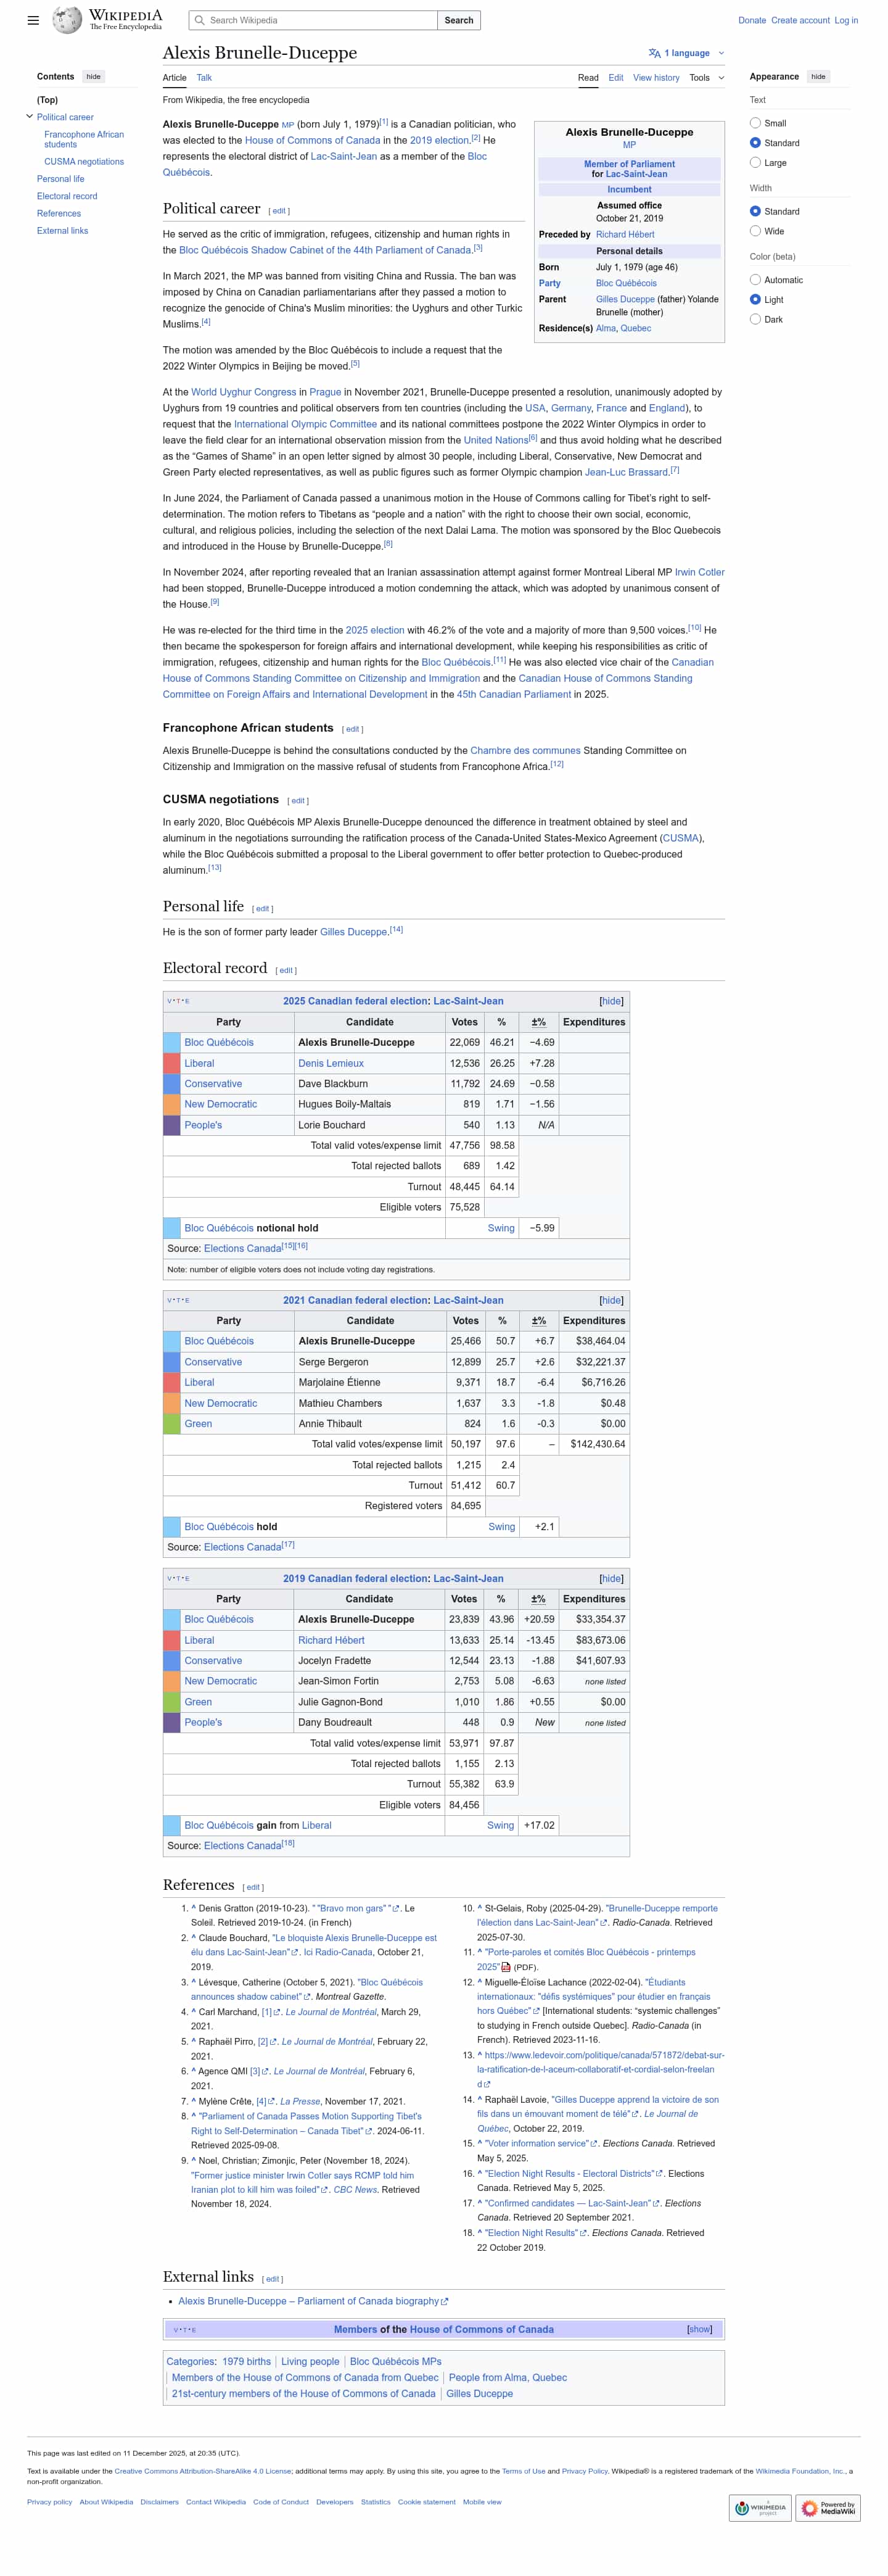Click the Wikipedia globe logo

tap(67, 20)
